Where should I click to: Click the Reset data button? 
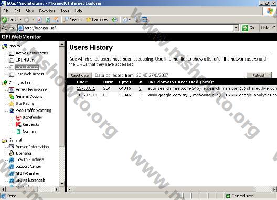point(80,75)
